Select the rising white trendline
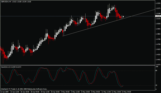This screenshot has width=161, height=93. coord(109,23)
